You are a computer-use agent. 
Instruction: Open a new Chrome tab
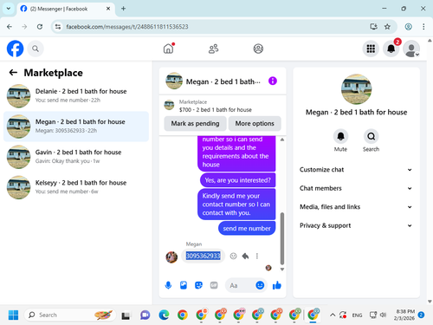(123, 9)
